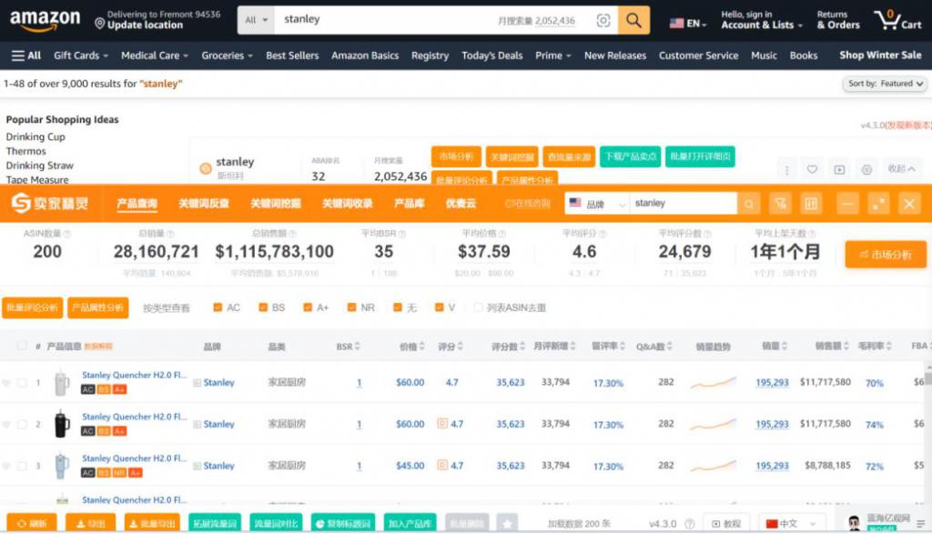Click the orange Amazon search magnifier button
Screen dimensions: 932x534
pos(633,20)
